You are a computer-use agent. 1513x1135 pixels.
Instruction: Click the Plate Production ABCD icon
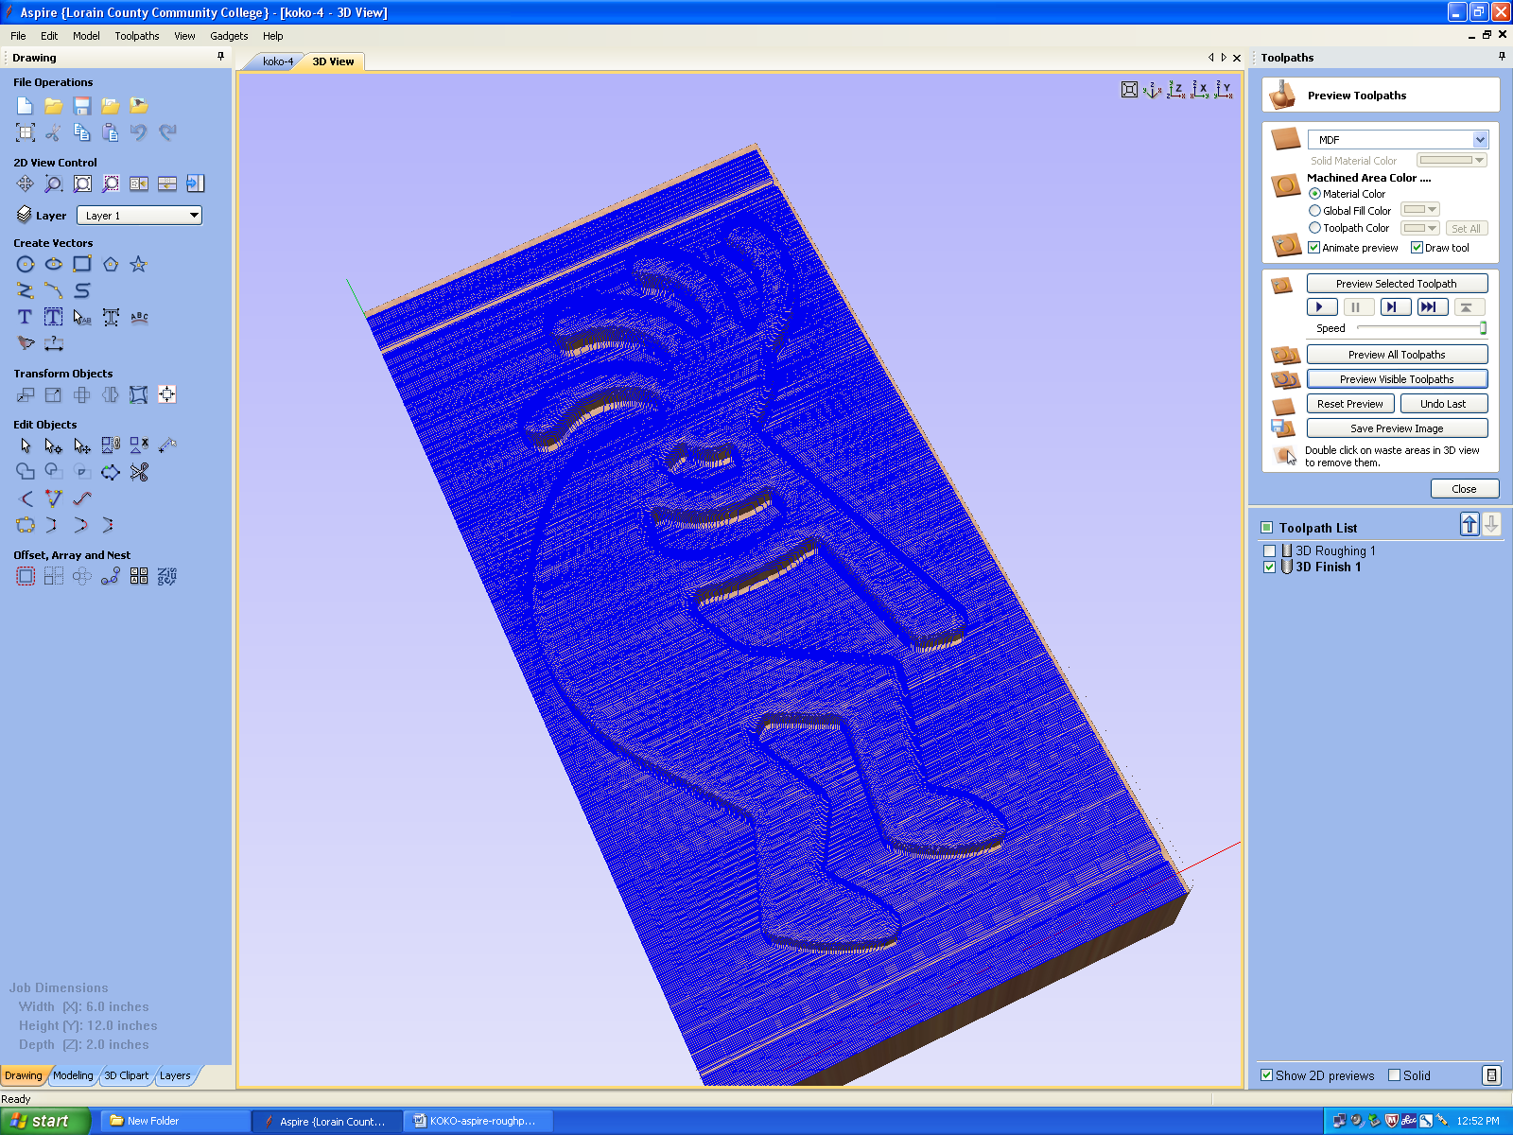[x=139, y=576]
